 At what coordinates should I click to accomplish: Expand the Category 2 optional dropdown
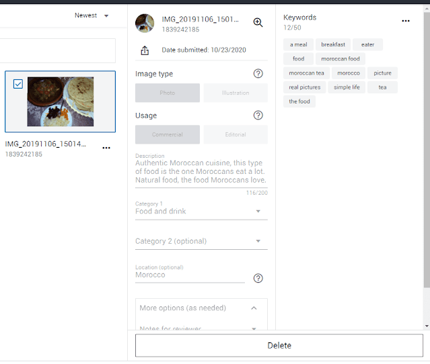pos(201,241)
